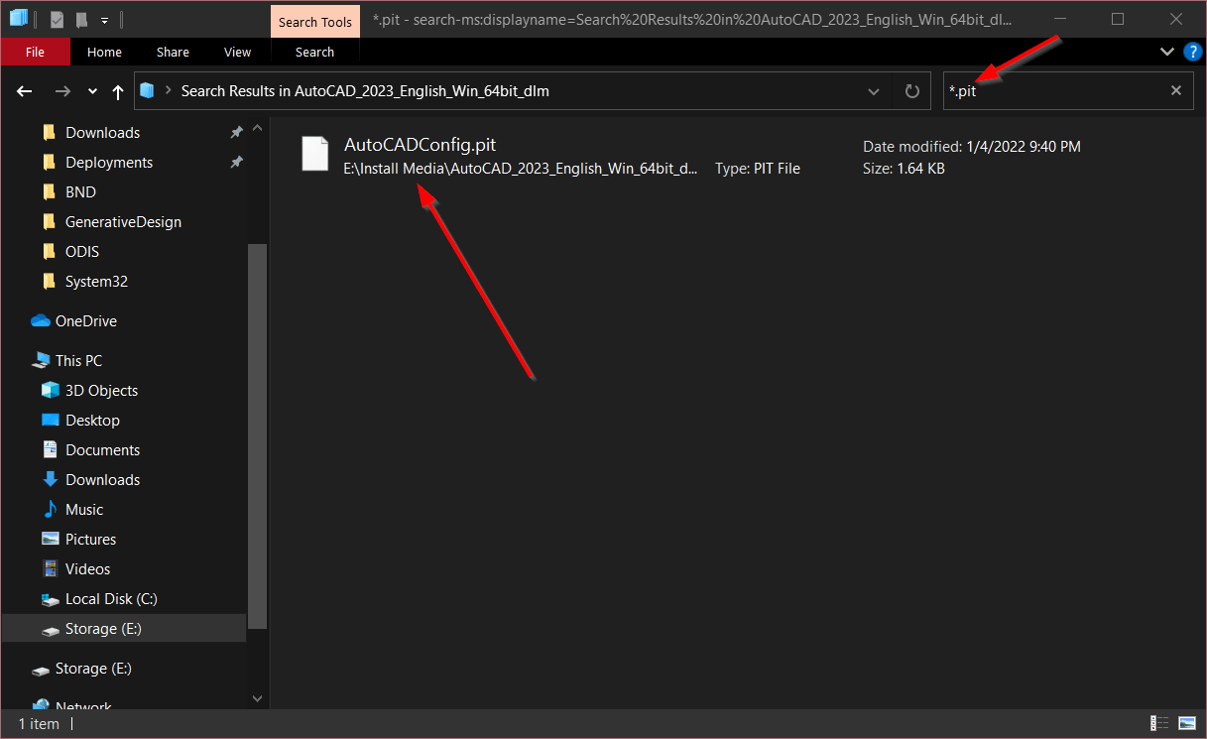Clear the search box using the X icon
This screenshot has height=739, width=1207.
tap(1175, 90)
